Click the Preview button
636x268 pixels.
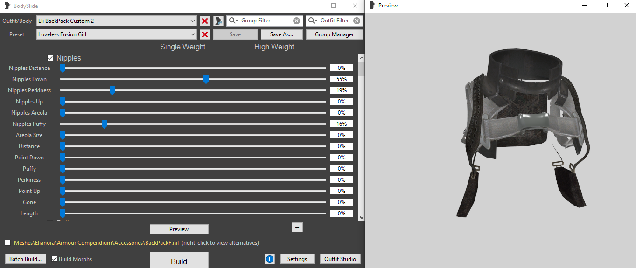click(x=179, y=229)
